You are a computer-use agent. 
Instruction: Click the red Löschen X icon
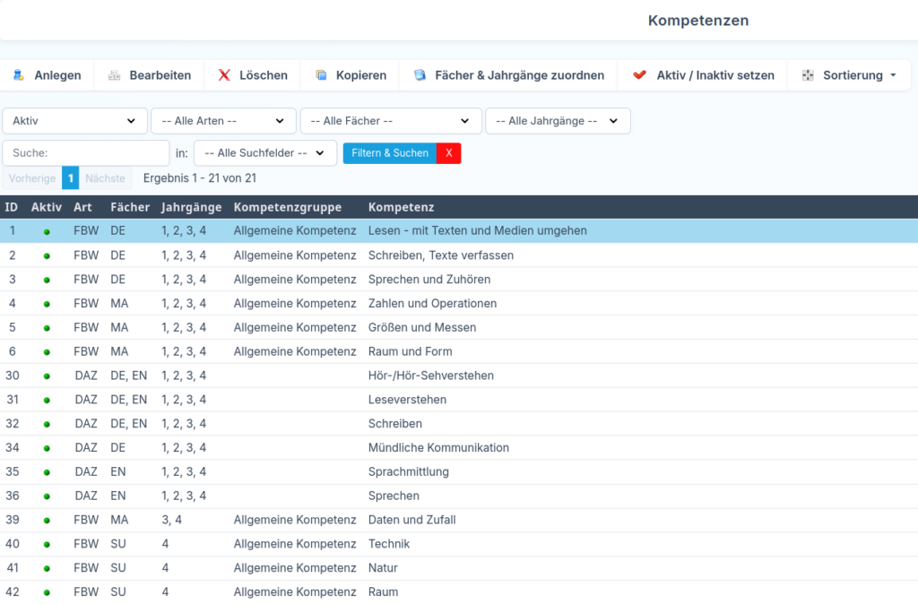(224, 75)
